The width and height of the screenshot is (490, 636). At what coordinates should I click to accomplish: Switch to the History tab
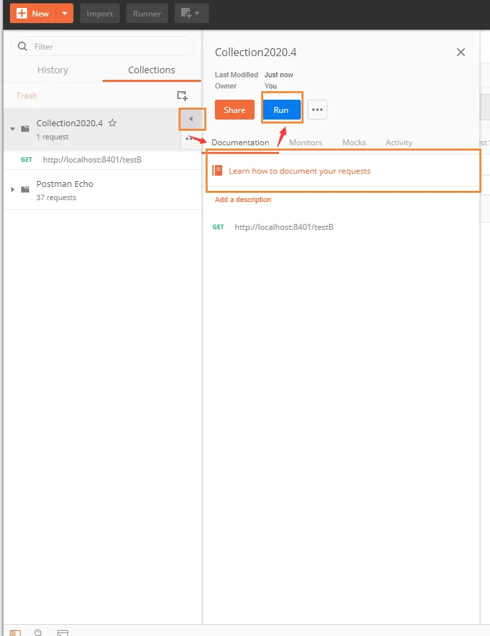click(x=53, y=70)
